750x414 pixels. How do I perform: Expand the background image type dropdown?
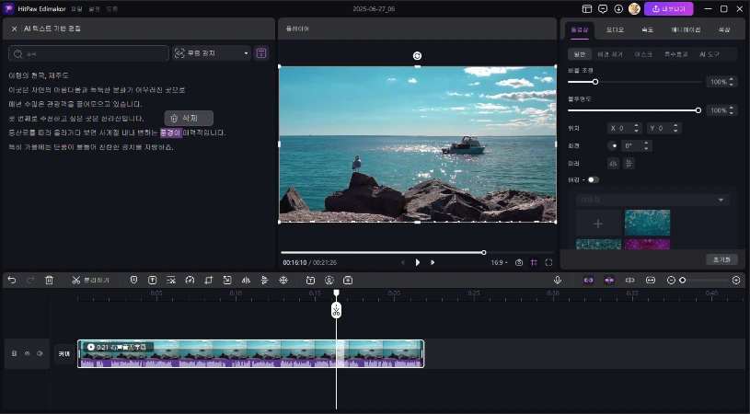[x=652, y=200]
